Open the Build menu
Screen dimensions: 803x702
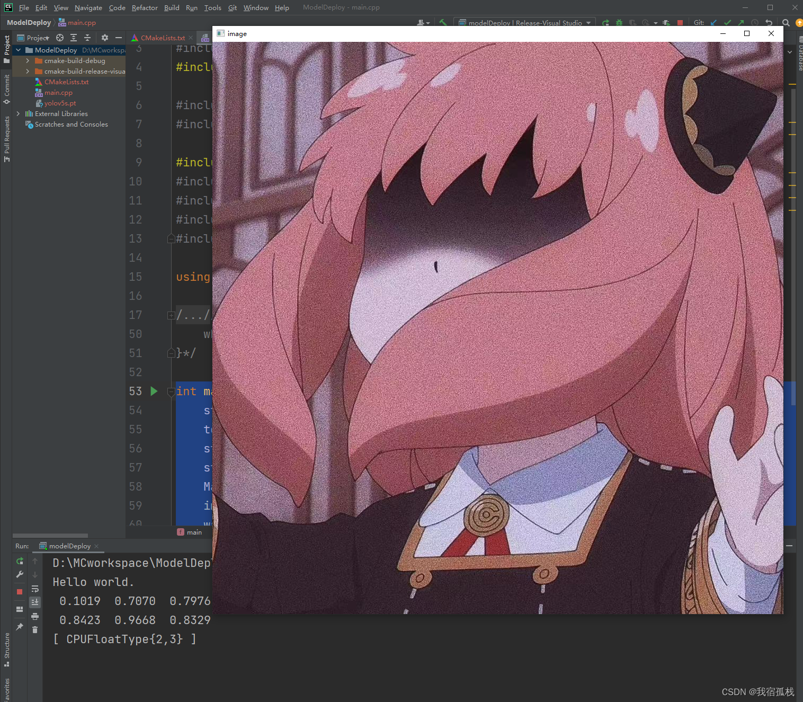click(x=172, y=7)
